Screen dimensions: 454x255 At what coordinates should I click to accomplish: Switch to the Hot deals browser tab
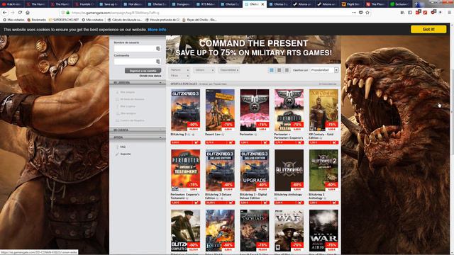(x=134, y=4)
